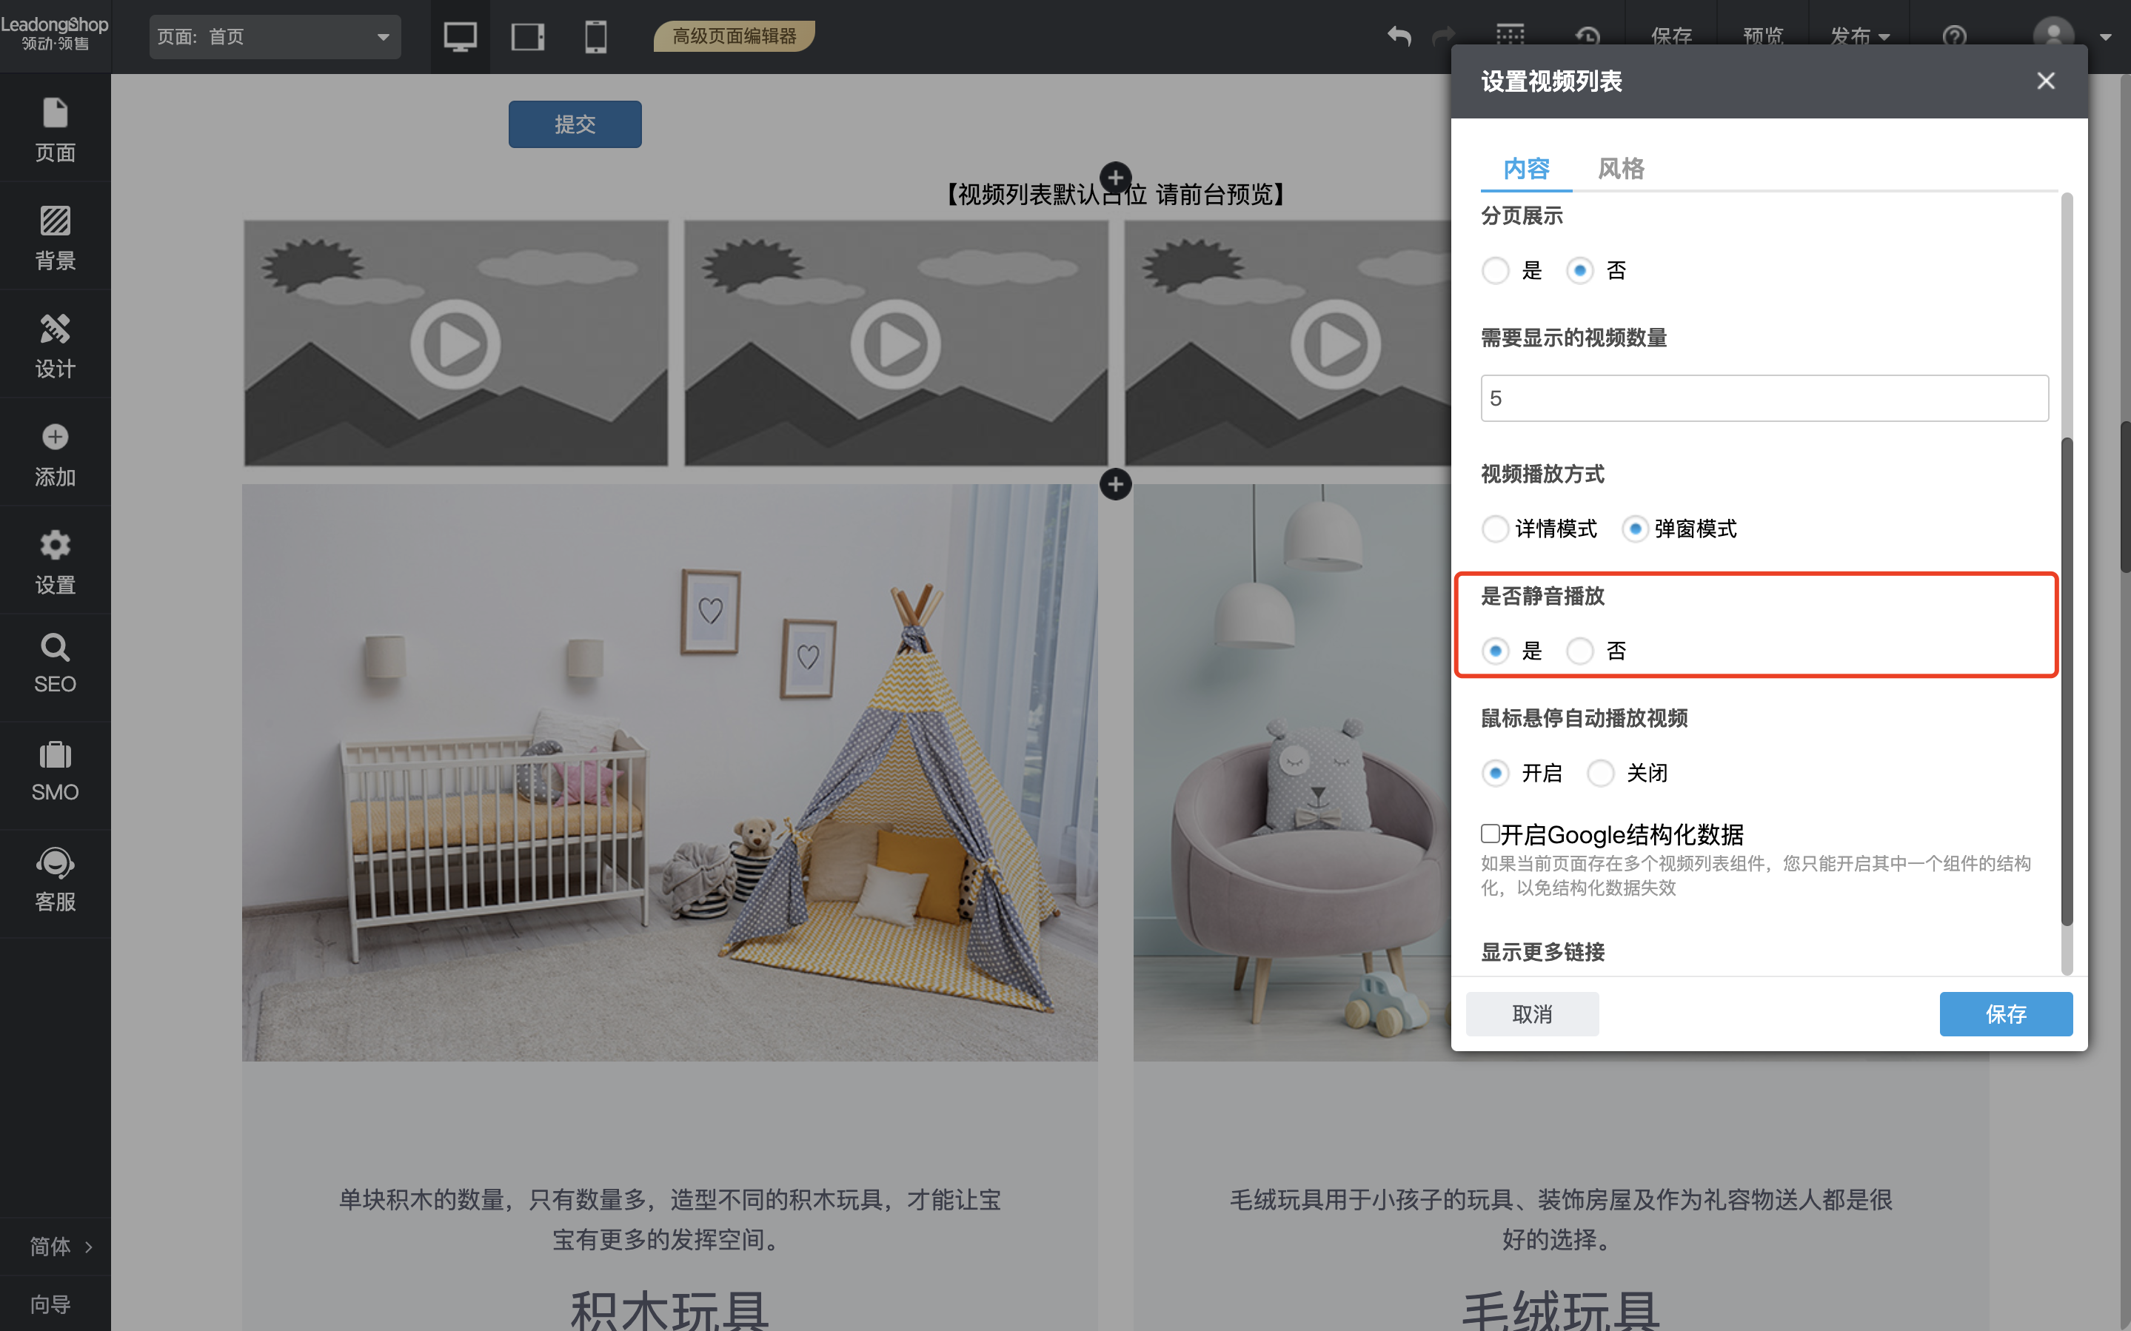Click the undo arrow in the top toolbar
Screen dimensions: 2131x1331
click(x=1399, y=37)
